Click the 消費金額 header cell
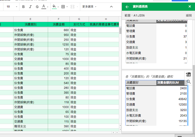Viewport: 195px width, 137px height. pyautogui.click(x=59, y=24)
